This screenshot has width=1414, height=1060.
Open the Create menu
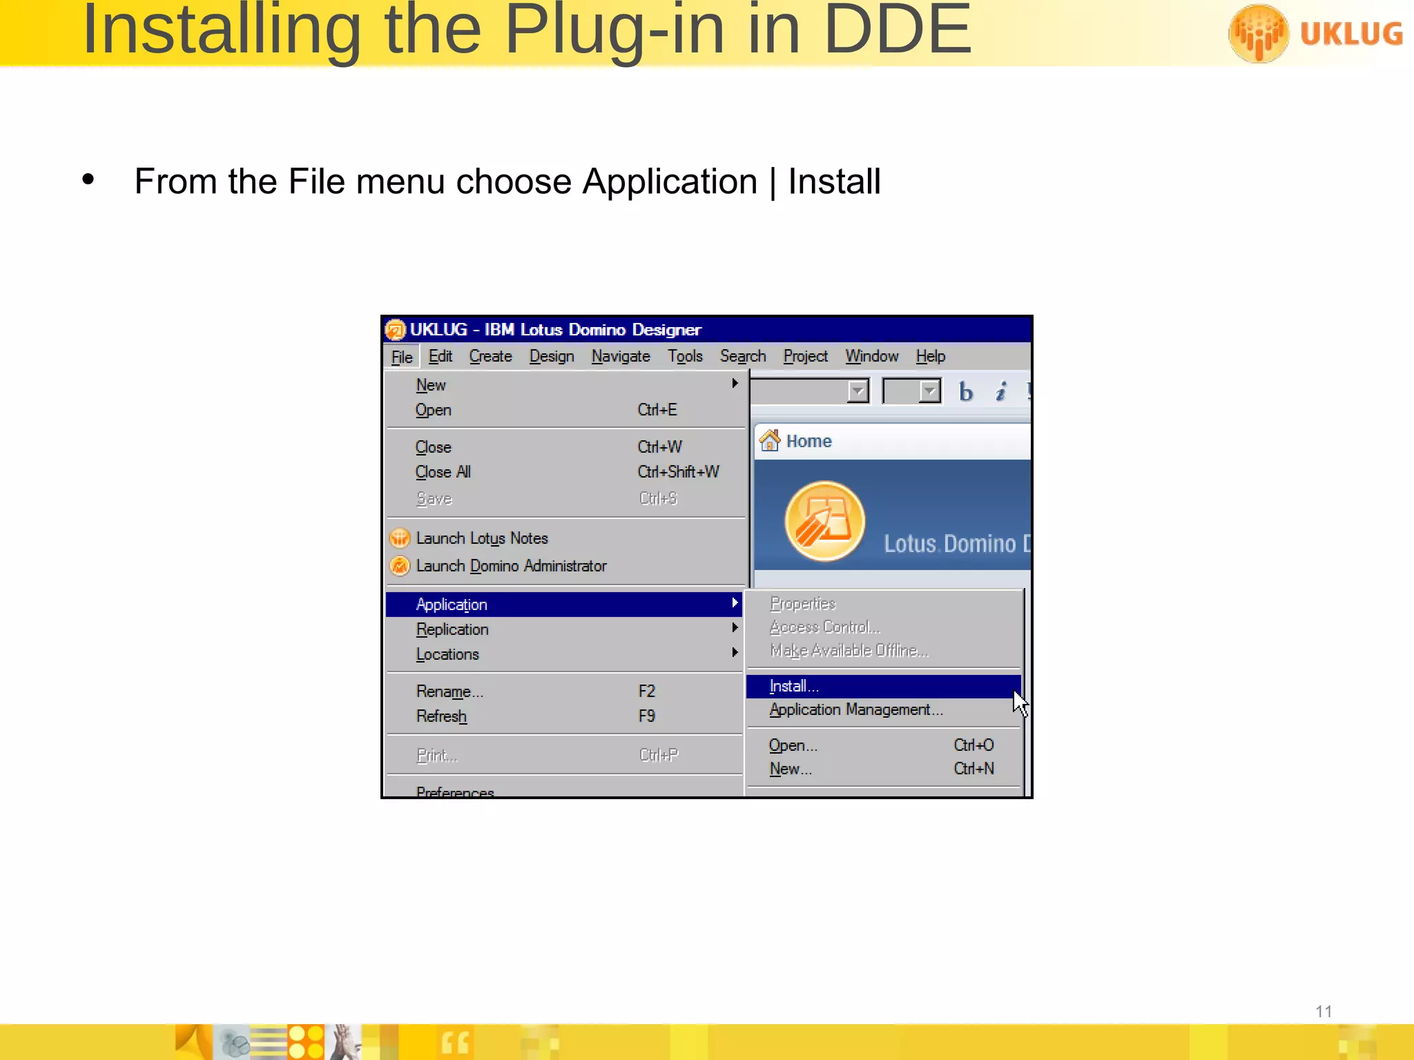coord(490,356)
